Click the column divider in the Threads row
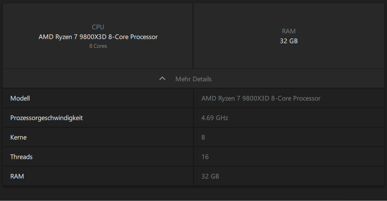 click(x=193, y=157)
